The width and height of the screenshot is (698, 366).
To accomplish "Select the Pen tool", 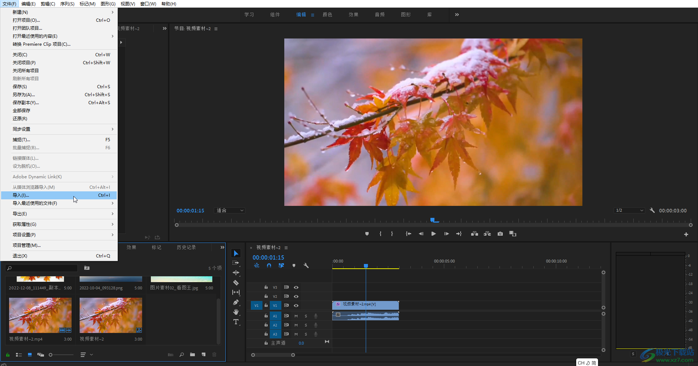I will tap(236, 302).
